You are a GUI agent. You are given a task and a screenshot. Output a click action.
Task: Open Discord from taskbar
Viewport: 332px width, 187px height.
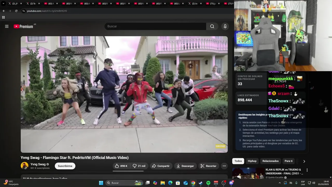(231, 183)
